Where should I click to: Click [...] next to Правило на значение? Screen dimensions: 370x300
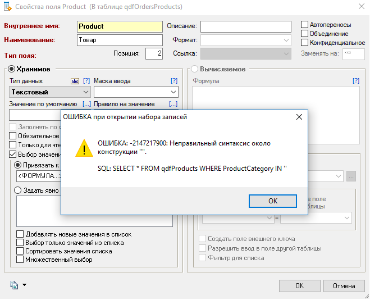(x=173, y=104)
